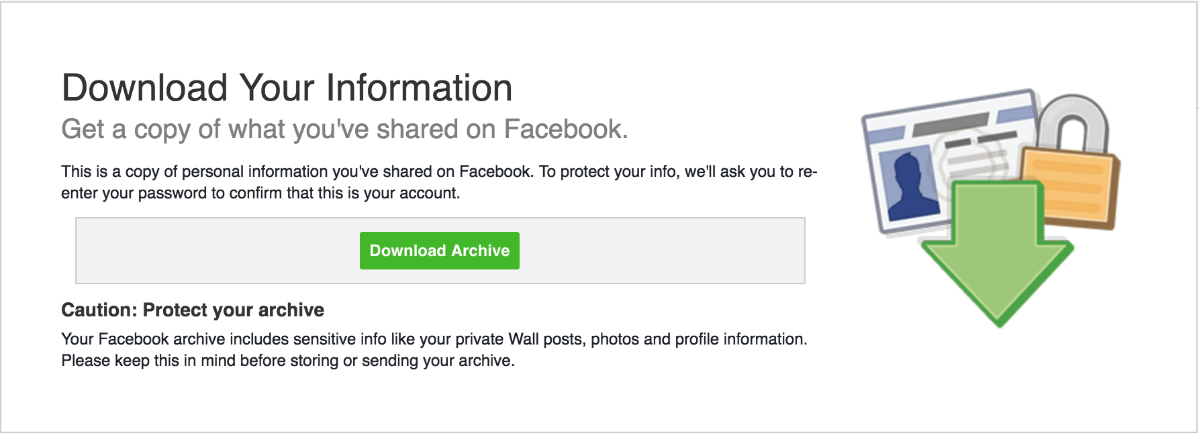Screen dimensions: 1199x433
Task: Click the blue tab at the profile card's top-left corner
Action: pos(882,133)
